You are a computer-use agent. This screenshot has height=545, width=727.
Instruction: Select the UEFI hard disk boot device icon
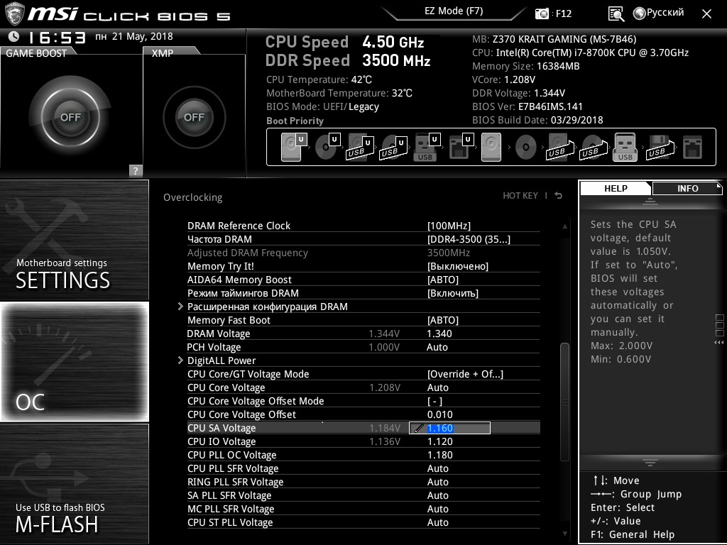[294, 147]
